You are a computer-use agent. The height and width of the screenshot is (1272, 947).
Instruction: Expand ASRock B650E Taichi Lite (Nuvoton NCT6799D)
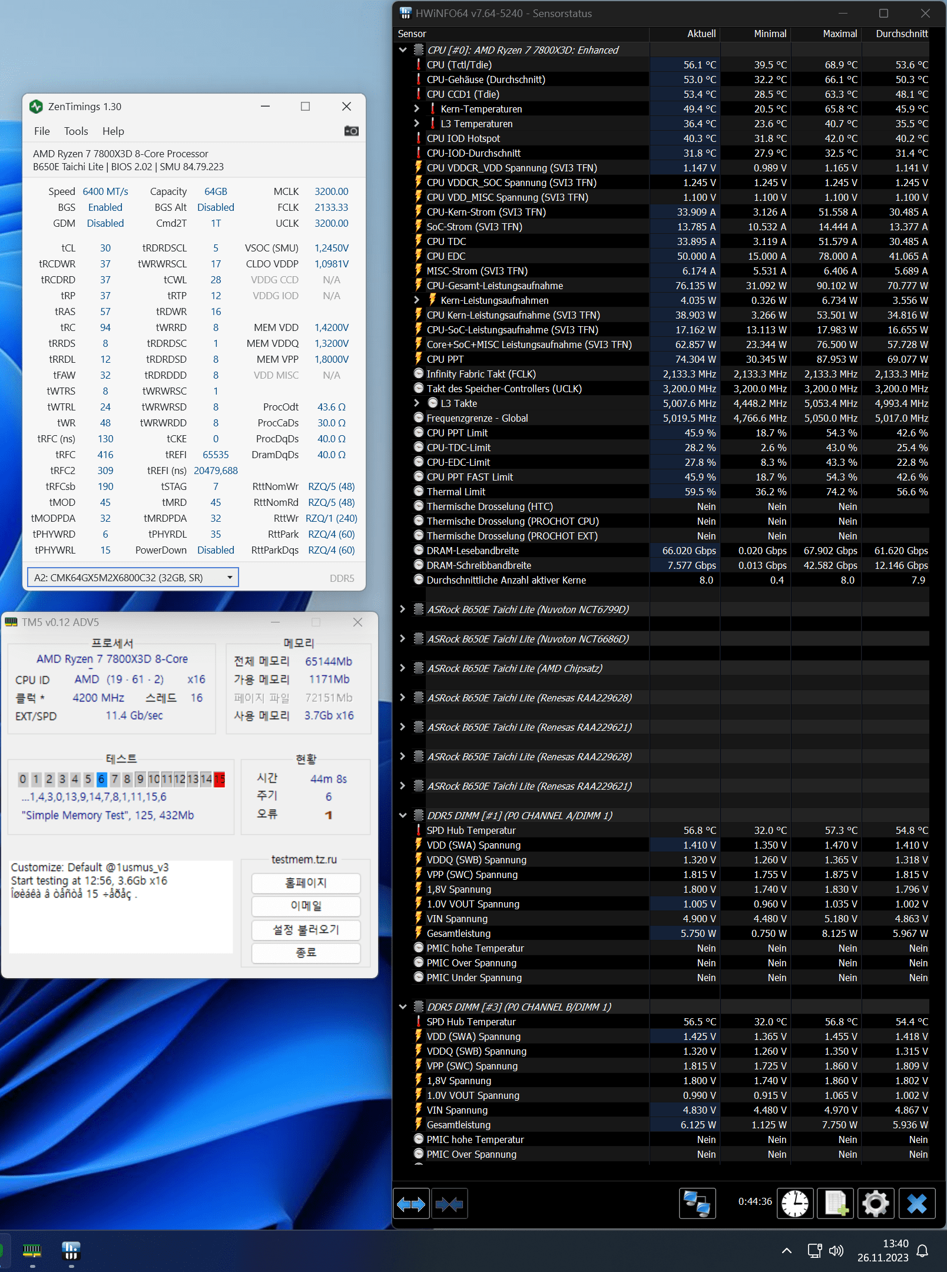403,609
